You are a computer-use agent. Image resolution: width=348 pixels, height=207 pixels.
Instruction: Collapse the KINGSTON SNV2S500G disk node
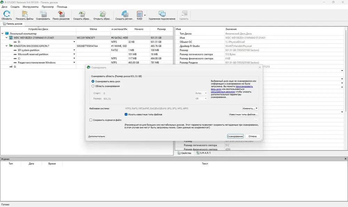coord(6,46)
